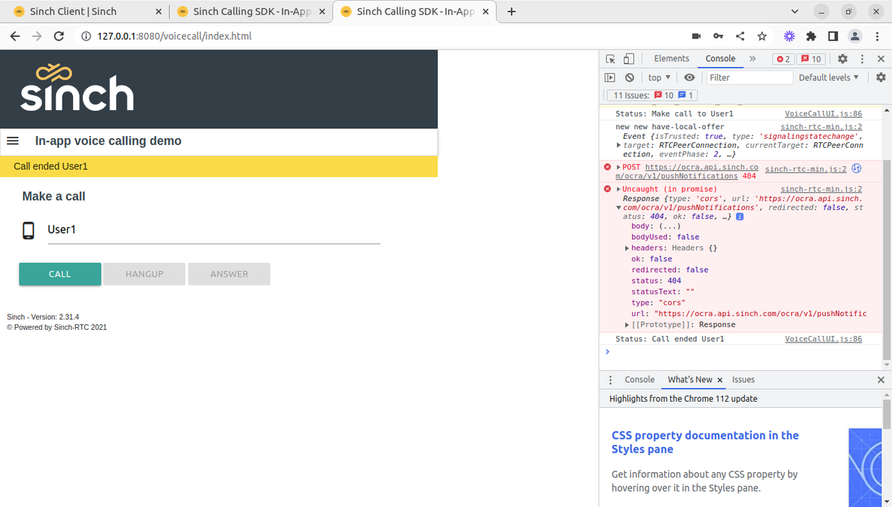The width and height of the screenshot is (892, 507).
Task: Click the info badge after Response object
Action: pos(739,217)
